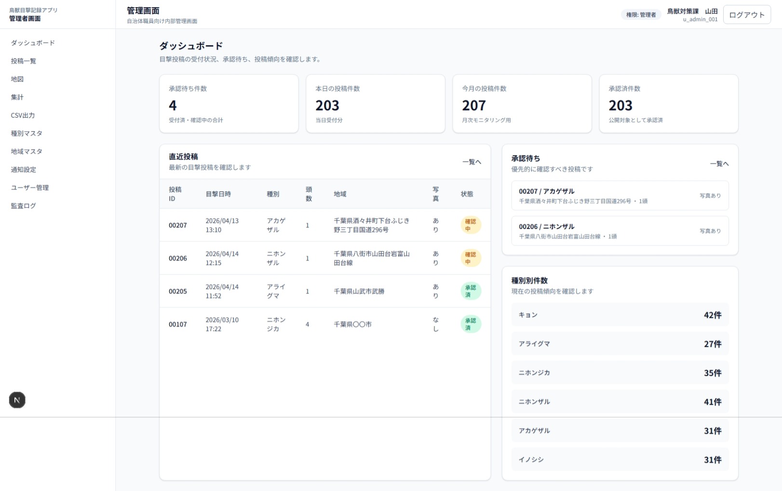Open 通知設定 settings page
The height and width of the screenshot is (491, 782).
(x=24, y=170)
